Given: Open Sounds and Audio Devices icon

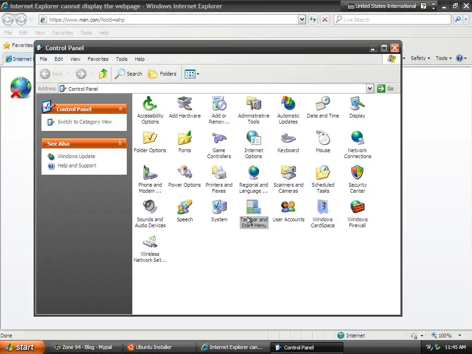Looking at the screenshot, I should pos(150,214).
